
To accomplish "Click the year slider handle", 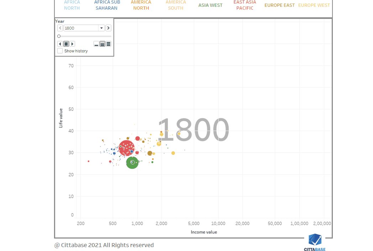I will (59, 36).
